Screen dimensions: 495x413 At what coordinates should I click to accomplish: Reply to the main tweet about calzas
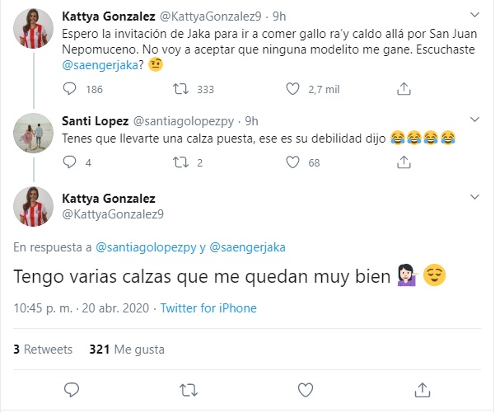72,388
